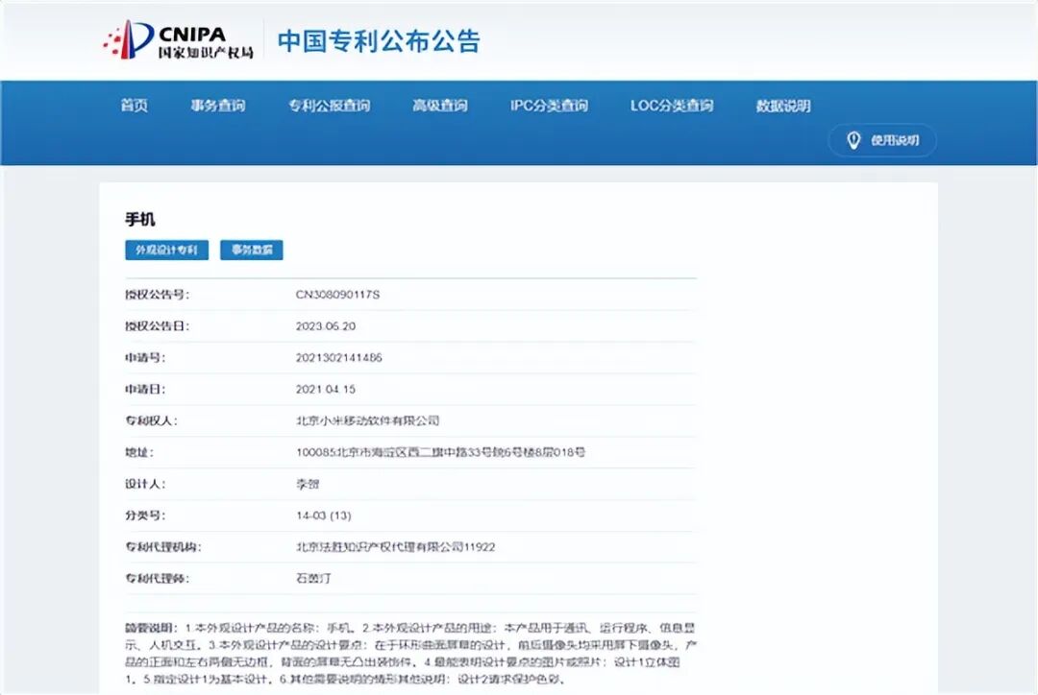The width and height of the screenshot is (1038, 695).
Task: Navigate to 首页 home page
Action: coord(134,106)
